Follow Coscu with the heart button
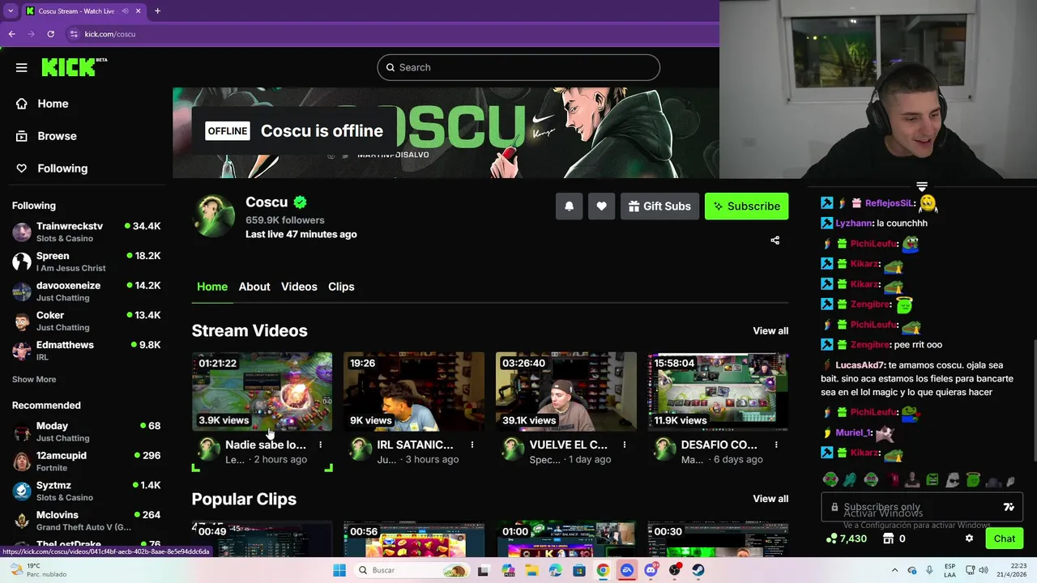Viewport: 1037px width, 583px height. pos(601,206)
